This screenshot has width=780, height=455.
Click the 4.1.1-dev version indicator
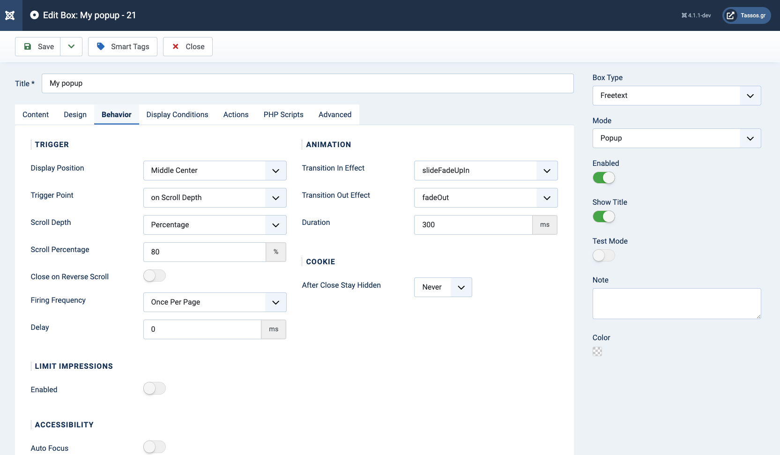coord(696,15)
